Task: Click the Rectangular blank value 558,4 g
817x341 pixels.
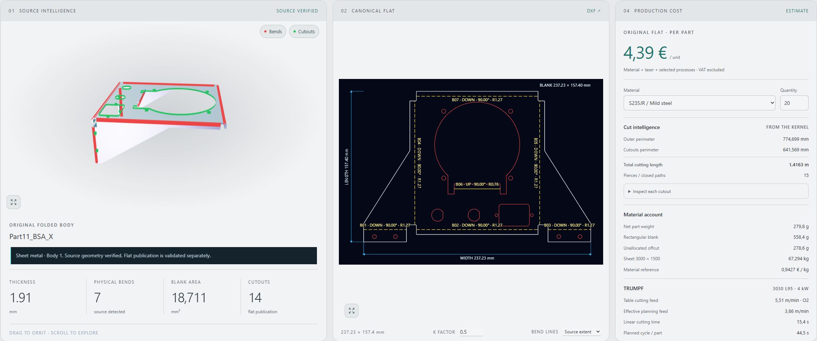Action: (x=801, y=237)
